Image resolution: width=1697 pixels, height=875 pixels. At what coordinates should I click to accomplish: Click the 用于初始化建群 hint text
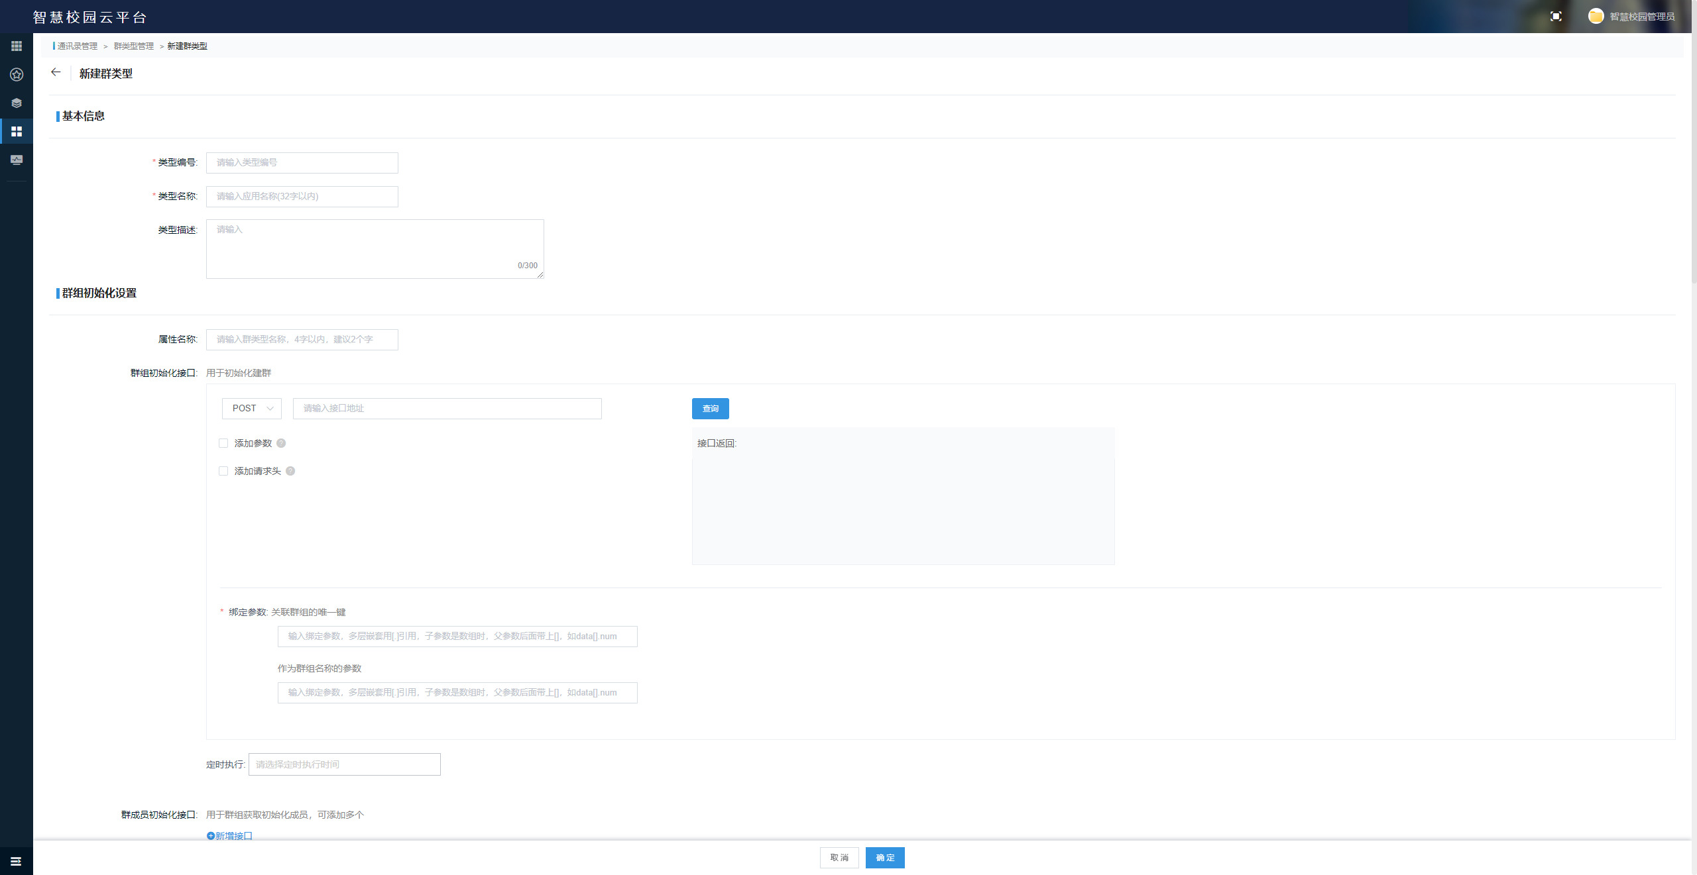coord(239,373)
